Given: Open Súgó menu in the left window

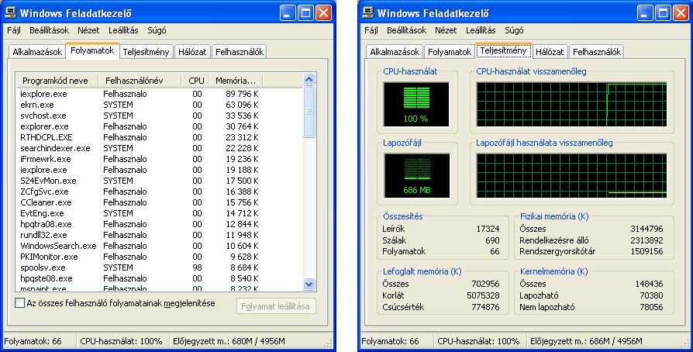Looking at the screenshot, I should tap(156, 30).
